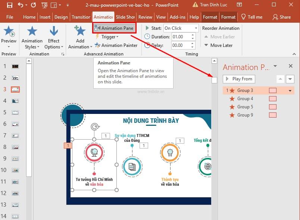The height and width of the screenshot is (220, 300).
Task: Open the Animation Pane
Action: point(115,28)
